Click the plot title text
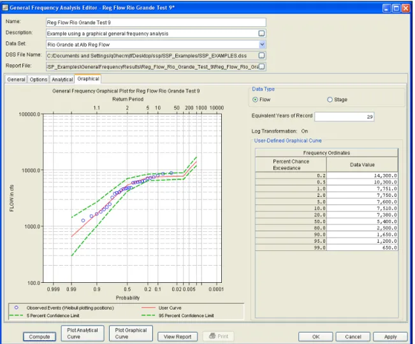The image size is (415, 344). (126, 91)
